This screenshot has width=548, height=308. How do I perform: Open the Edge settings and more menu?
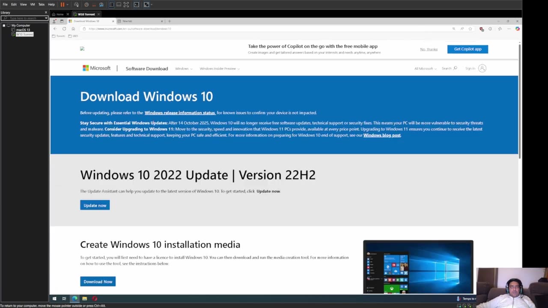(x=509, y=29)
